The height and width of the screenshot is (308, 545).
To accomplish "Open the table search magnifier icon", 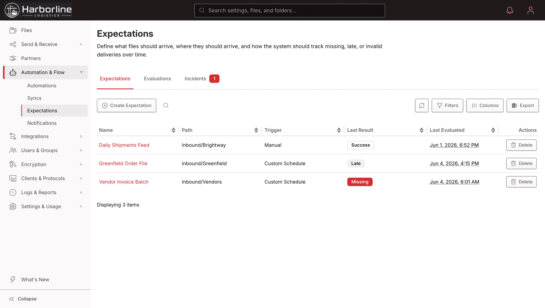I will 166,106.
